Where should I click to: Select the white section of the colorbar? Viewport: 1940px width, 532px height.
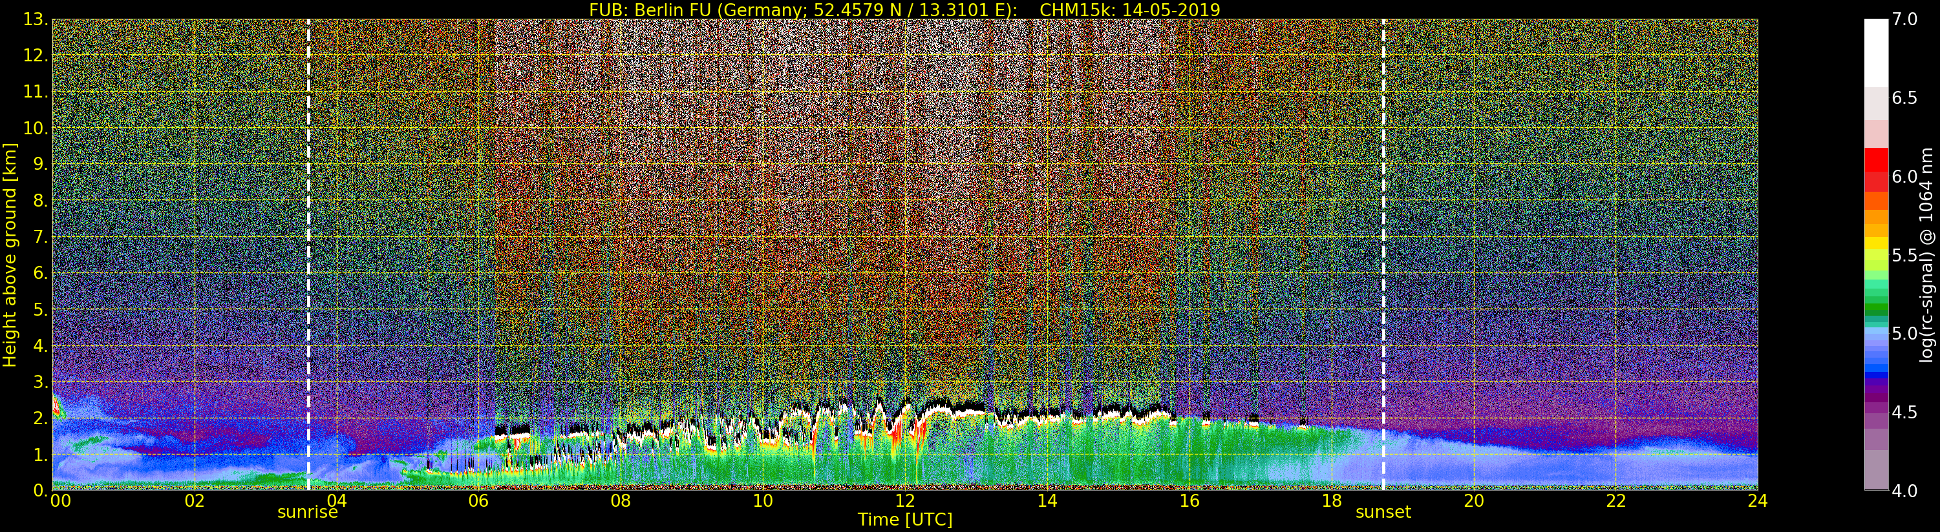(1875, 53)
